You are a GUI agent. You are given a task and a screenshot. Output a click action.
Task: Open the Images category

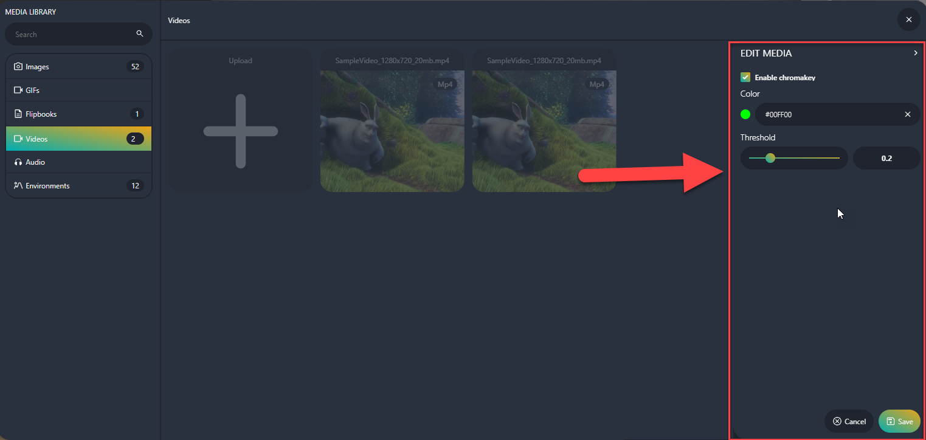[78, 67]
